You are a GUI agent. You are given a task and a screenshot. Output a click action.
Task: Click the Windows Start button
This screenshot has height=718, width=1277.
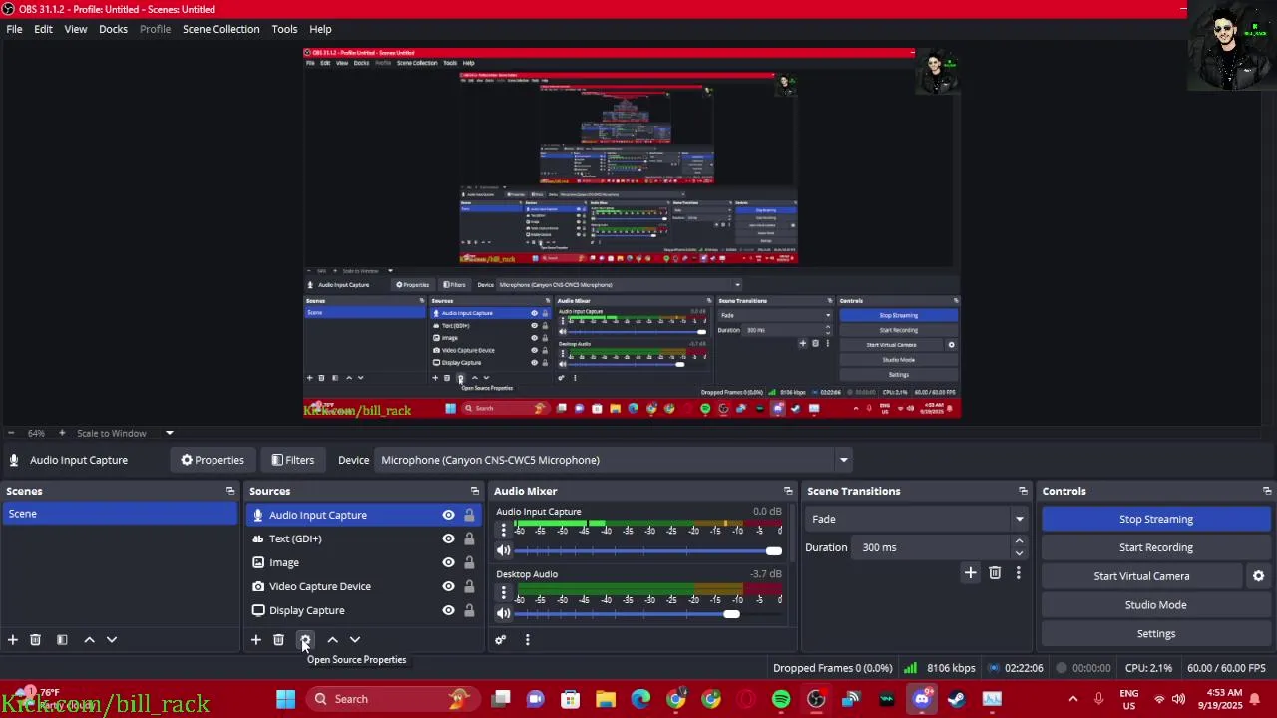click(285, 699)
